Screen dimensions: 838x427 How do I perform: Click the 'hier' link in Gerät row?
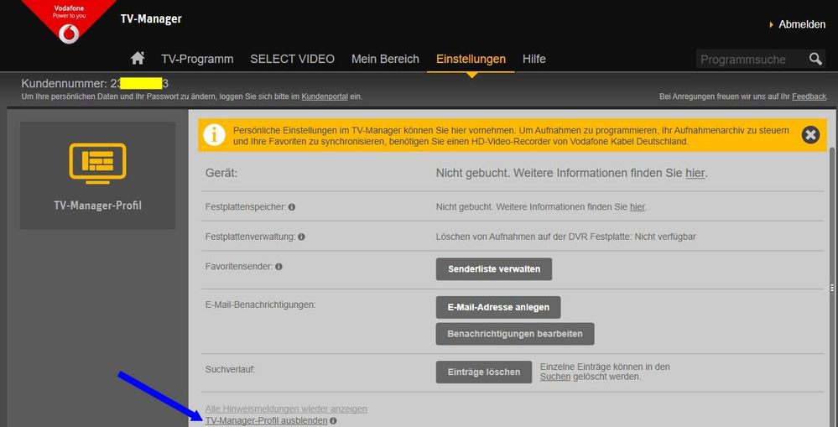tap(695, 173)
